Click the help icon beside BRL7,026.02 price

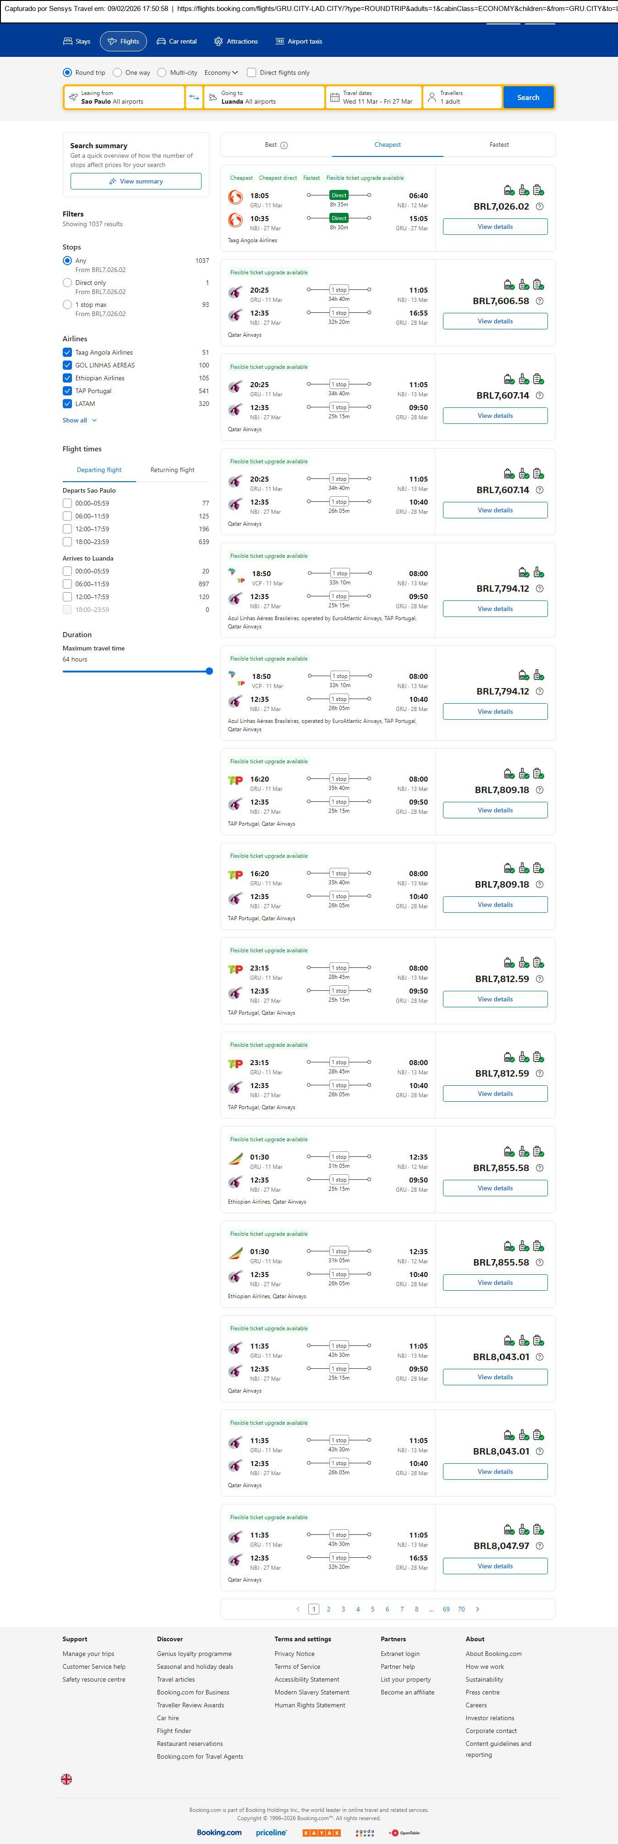click(x=539, y=207)
